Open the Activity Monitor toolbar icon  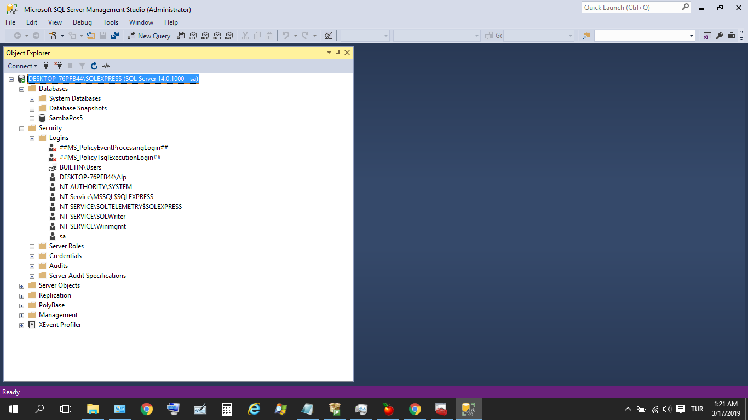point(329,36)
